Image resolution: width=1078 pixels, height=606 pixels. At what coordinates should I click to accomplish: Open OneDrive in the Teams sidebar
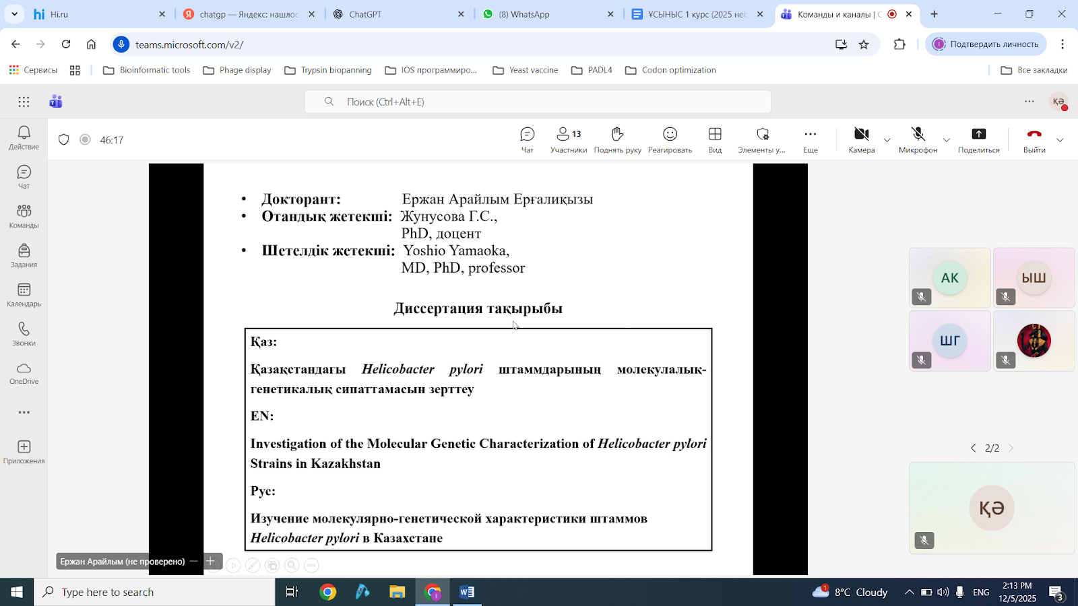24,372
